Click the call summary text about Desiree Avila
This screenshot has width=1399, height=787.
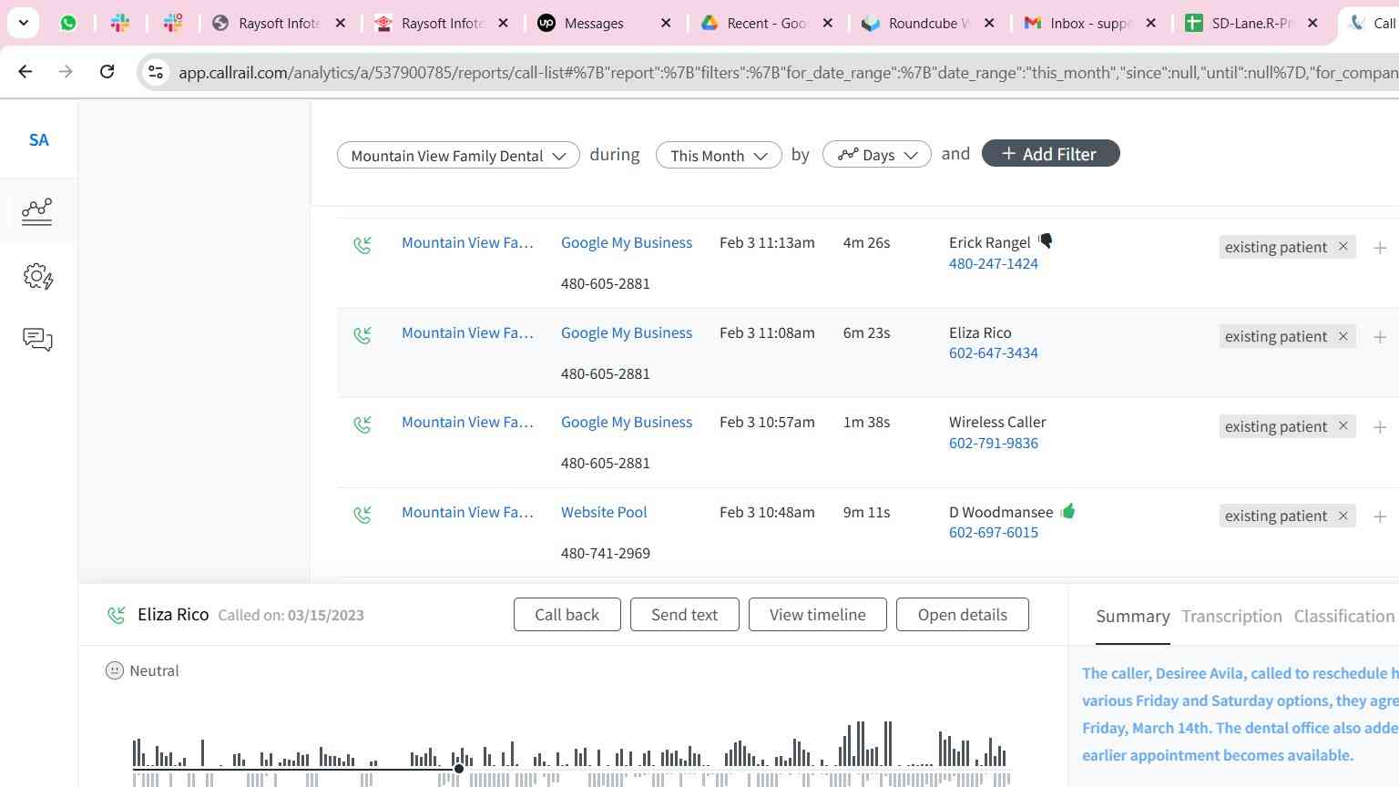tap(1240, 714)
